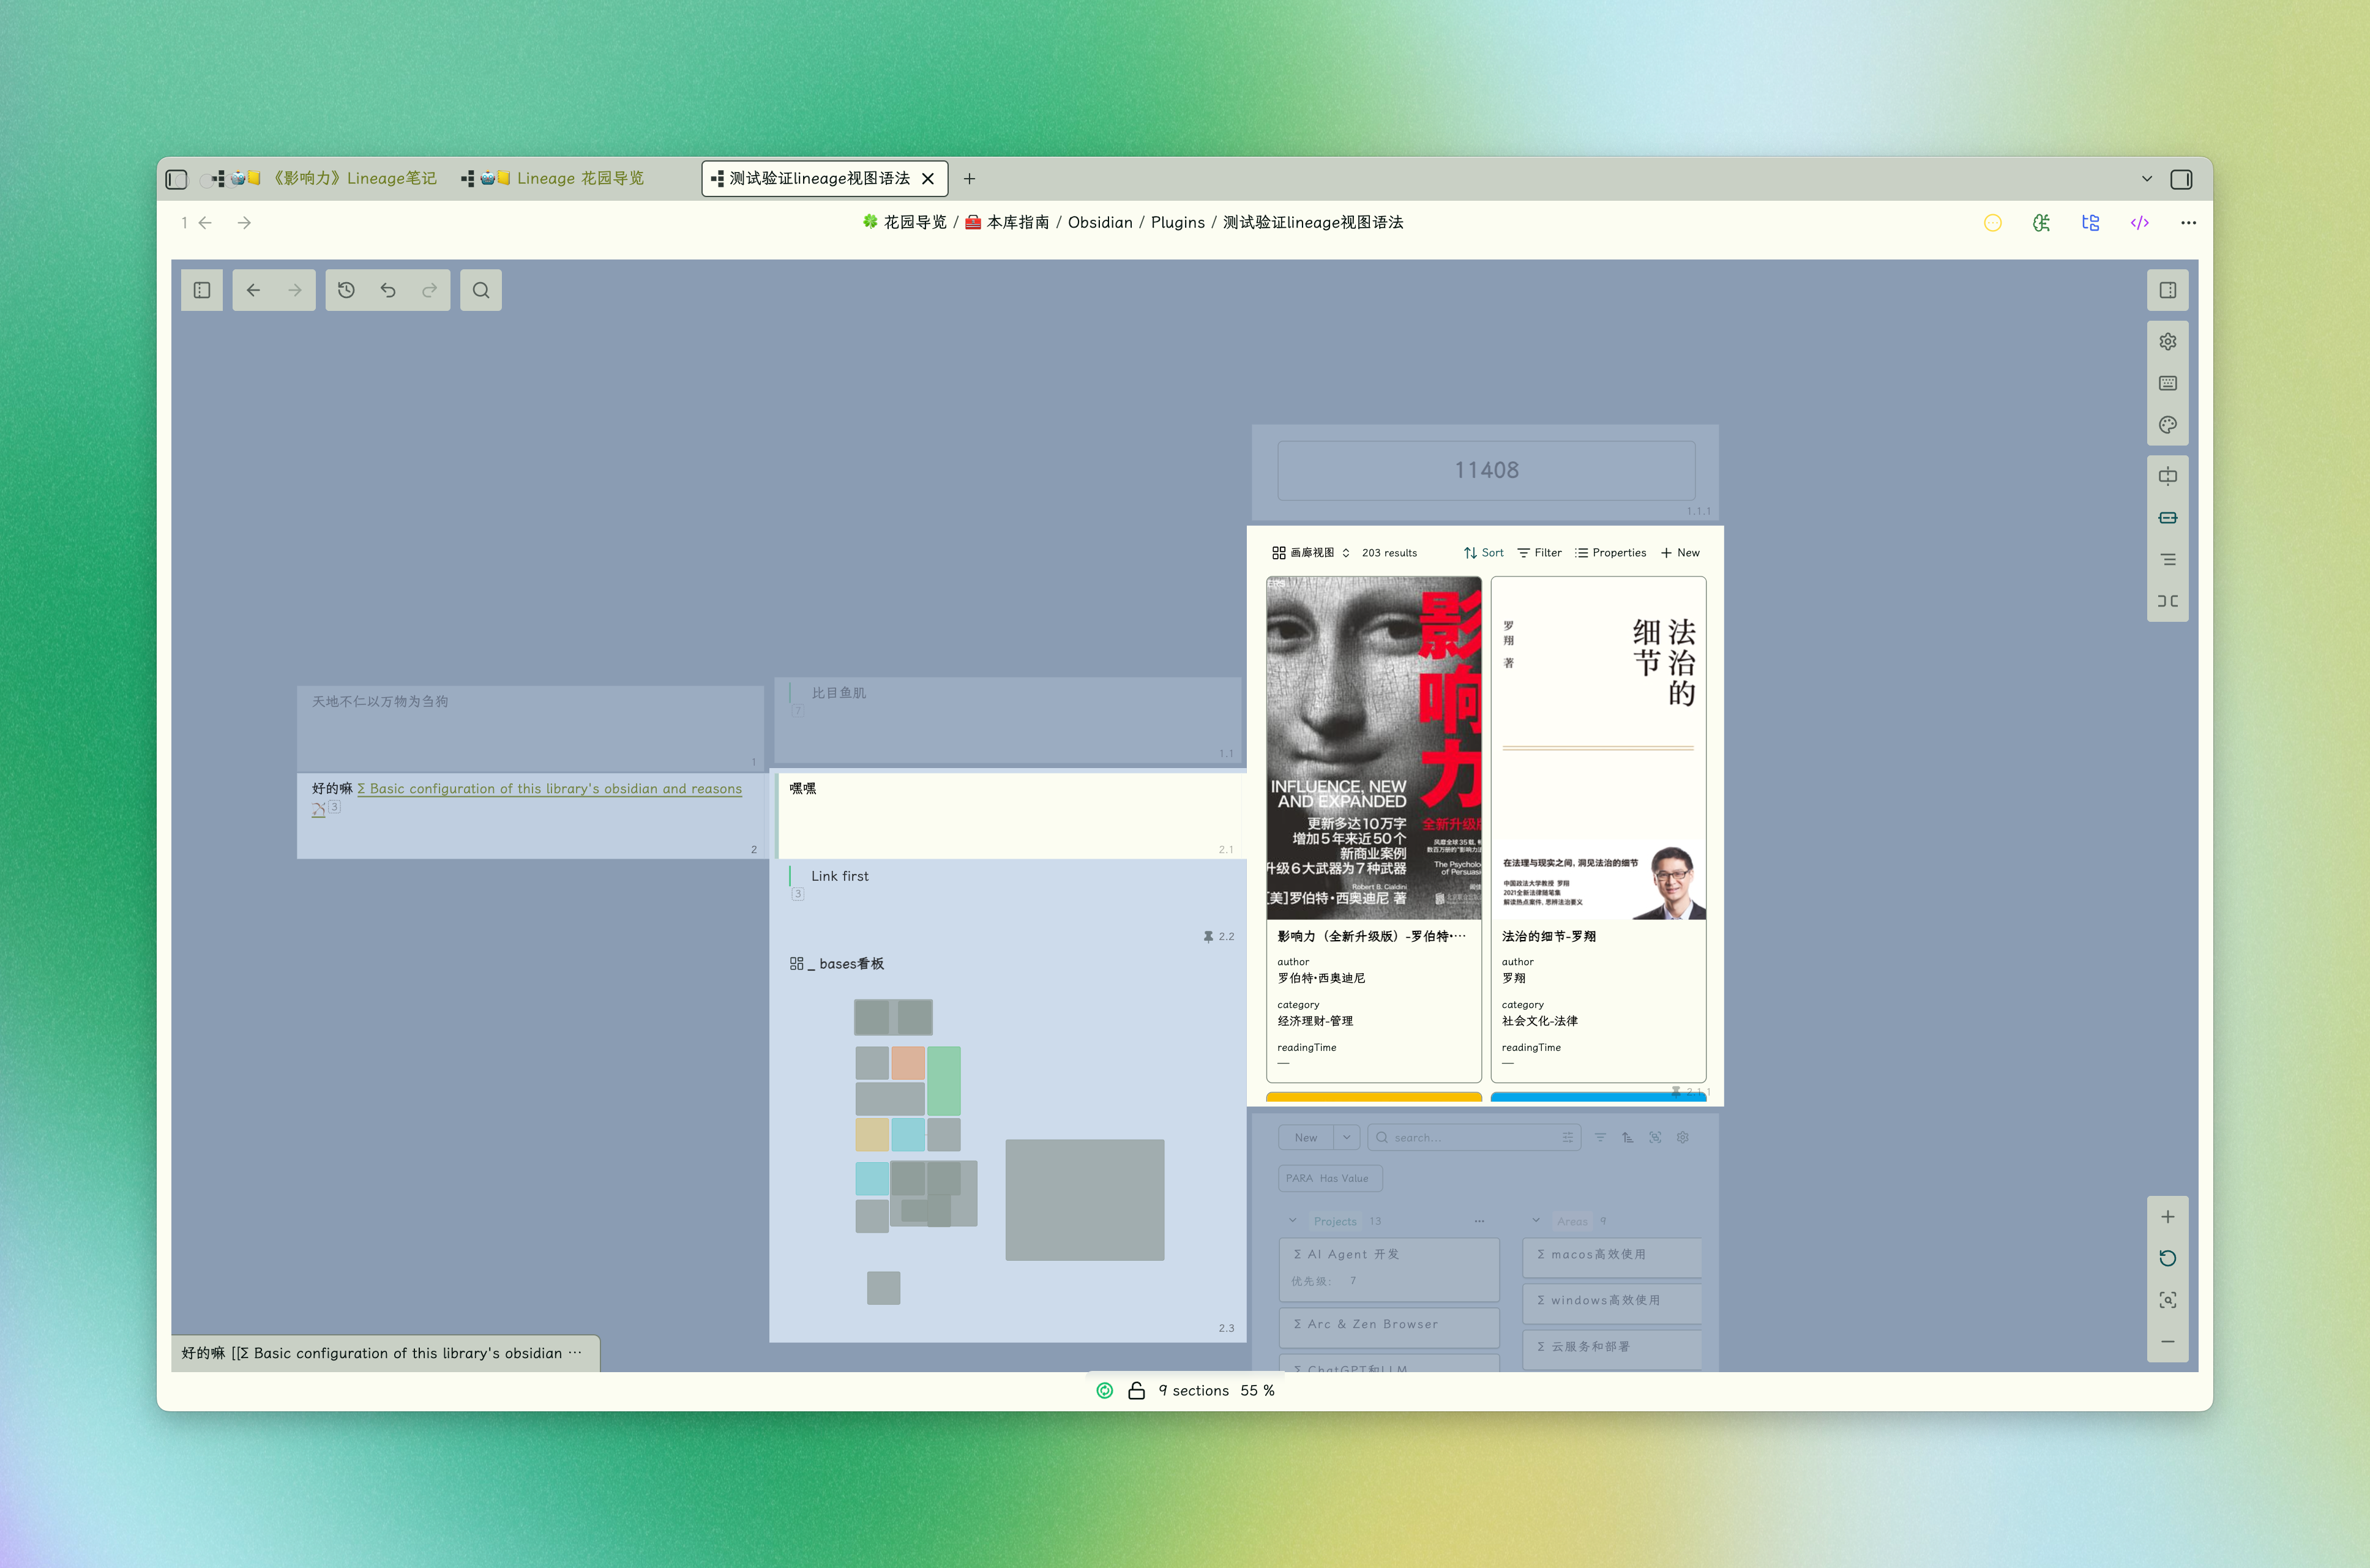Open Lineage style rules palette

pos(2167,425)
